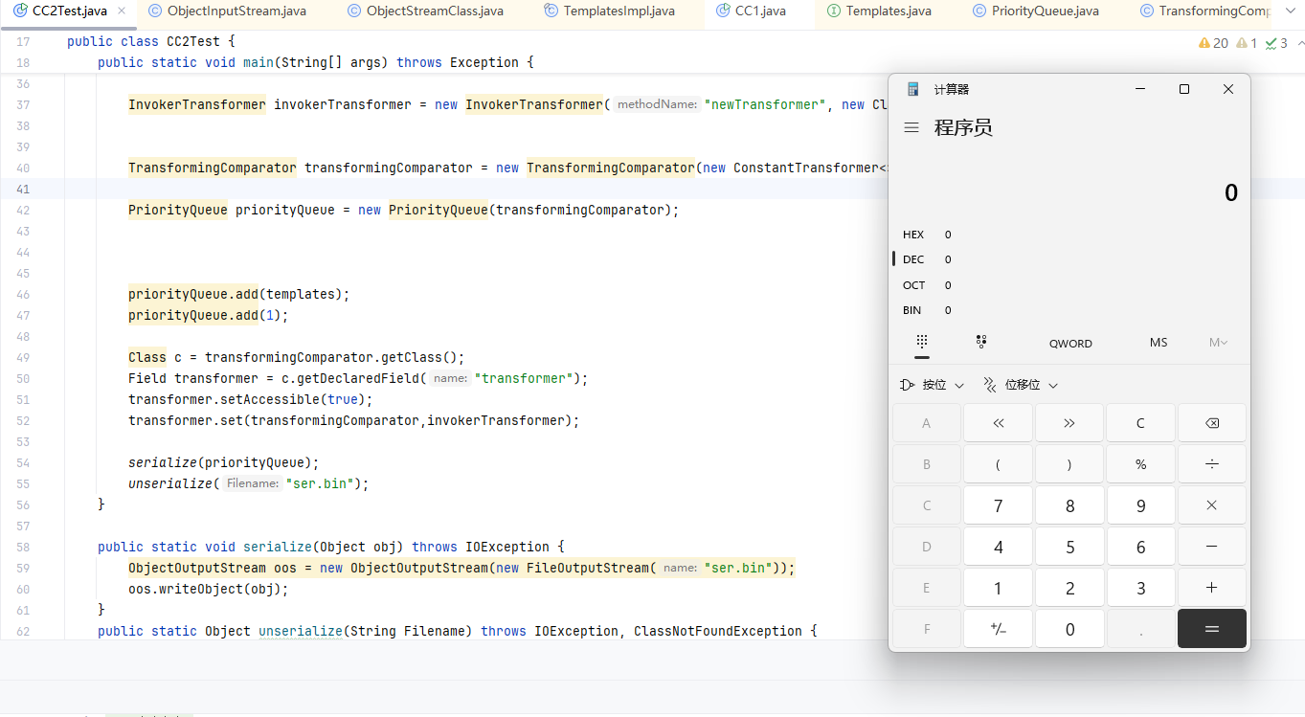Click the calculator app icon in title bar
Viewport: 1305px width, 717px height.
tap(913, 89)
